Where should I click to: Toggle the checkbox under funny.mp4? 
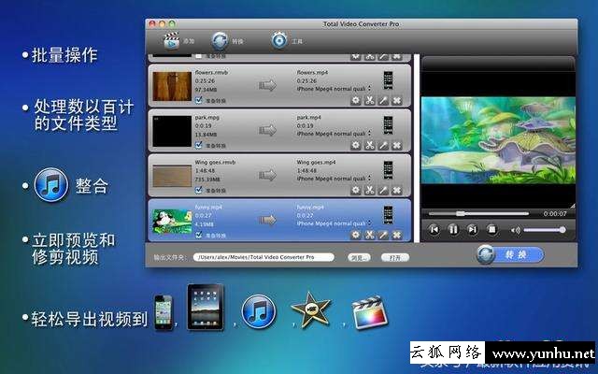pos(199,235)
